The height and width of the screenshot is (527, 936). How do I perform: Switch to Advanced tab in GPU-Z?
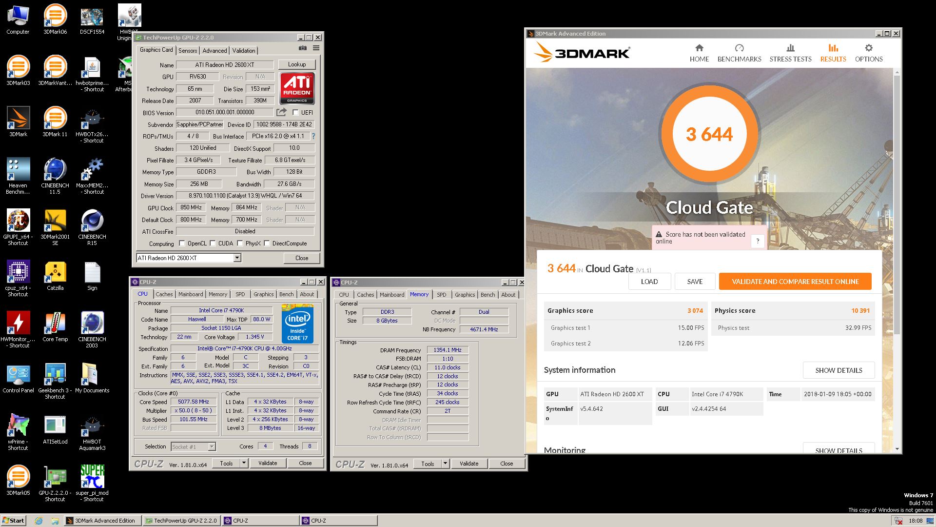pos(214,51)
